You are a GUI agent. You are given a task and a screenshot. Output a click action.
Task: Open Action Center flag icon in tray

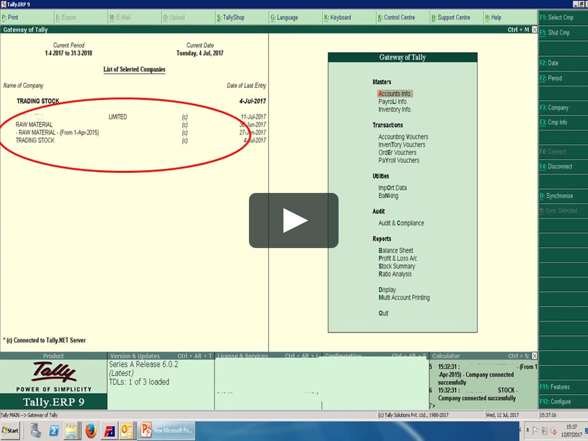pyautogui.click(x=535, y=430)
